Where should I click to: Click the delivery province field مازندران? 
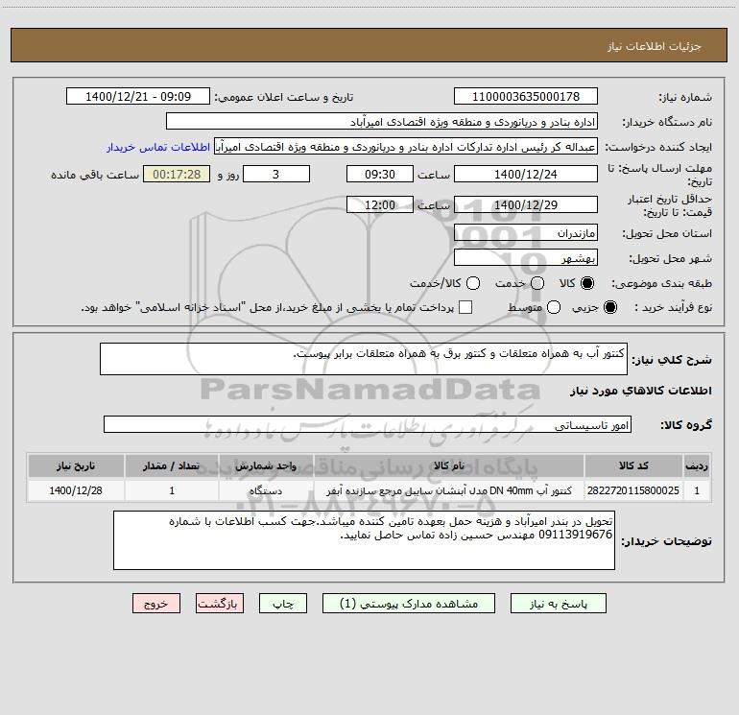coord(526,233)
